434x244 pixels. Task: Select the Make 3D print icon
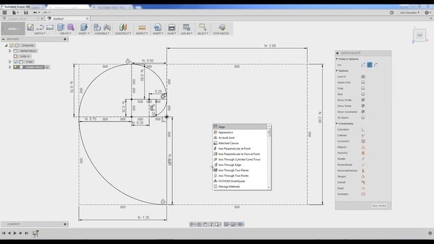click(x=172, y=27)
